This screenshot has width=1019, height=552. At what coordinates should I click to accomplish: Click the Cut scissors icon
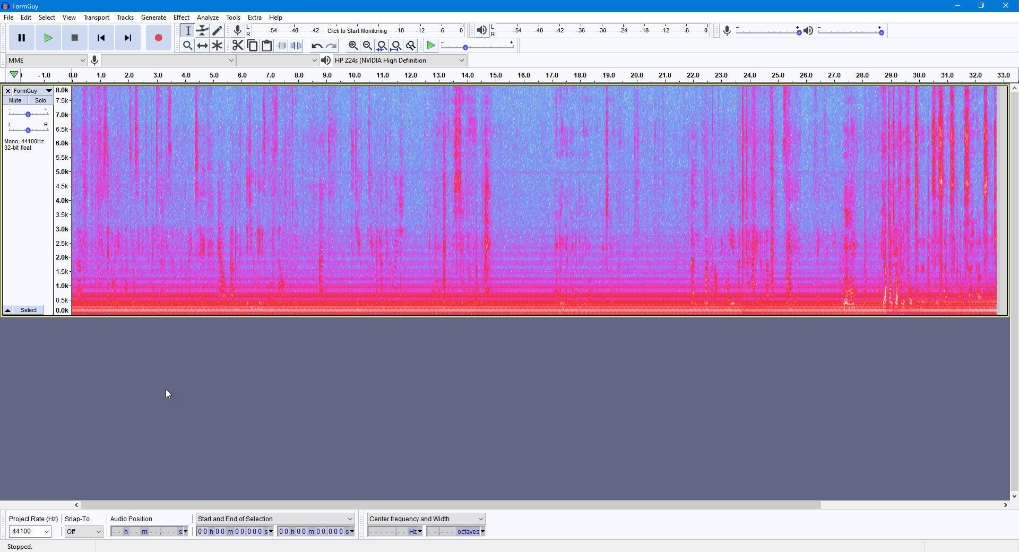pos(237,46)
